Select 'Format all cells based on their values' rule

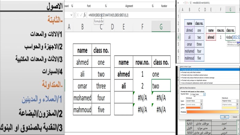209,70
